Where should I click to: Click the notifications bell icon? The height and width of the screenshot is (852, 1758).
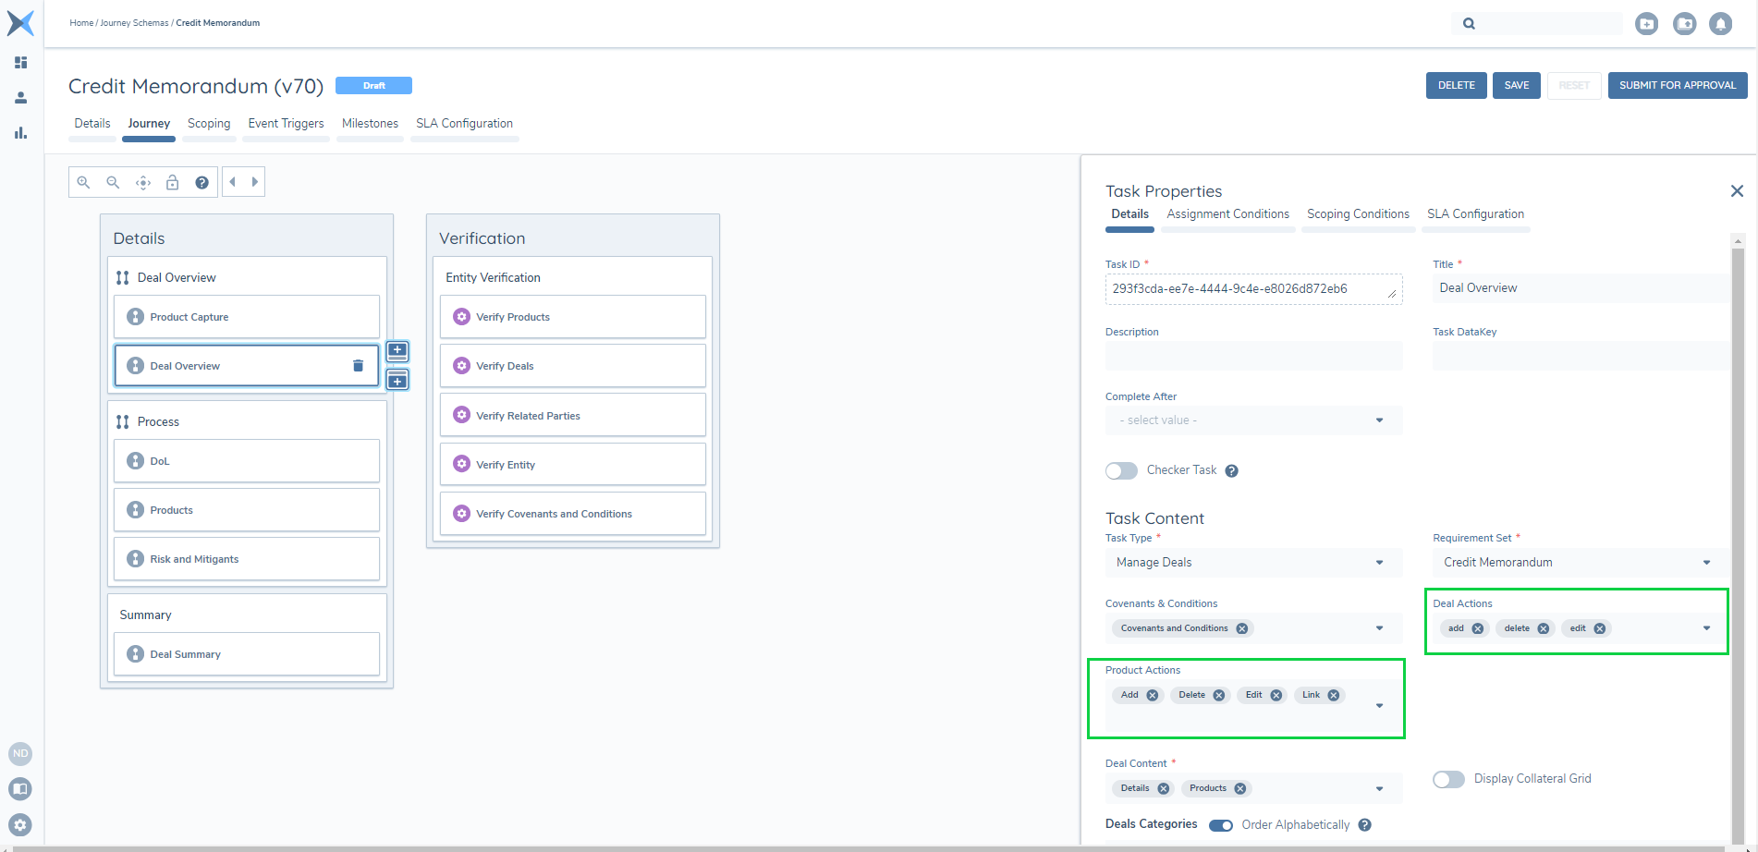[x=1720, y=24]
